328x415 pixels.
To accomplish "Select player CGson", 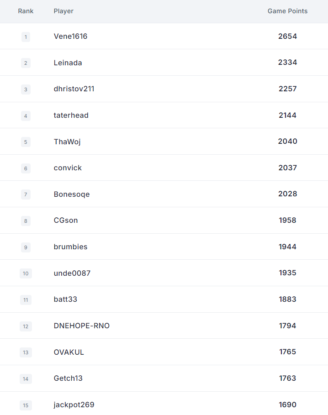I will tap(66, 220).
